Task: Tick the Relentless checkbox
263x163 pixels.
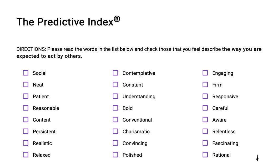Action: coord(205,131)
